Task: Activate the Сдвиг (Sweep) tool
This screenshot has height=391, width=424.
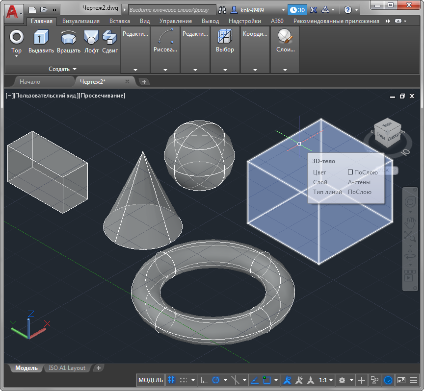Action: pyautogui.click(x=109, y=37)
